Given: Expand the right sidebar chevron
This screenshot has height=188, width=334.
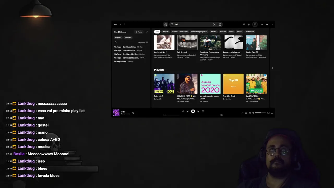Looking at the screenshot, I should (x=272, y=68).
